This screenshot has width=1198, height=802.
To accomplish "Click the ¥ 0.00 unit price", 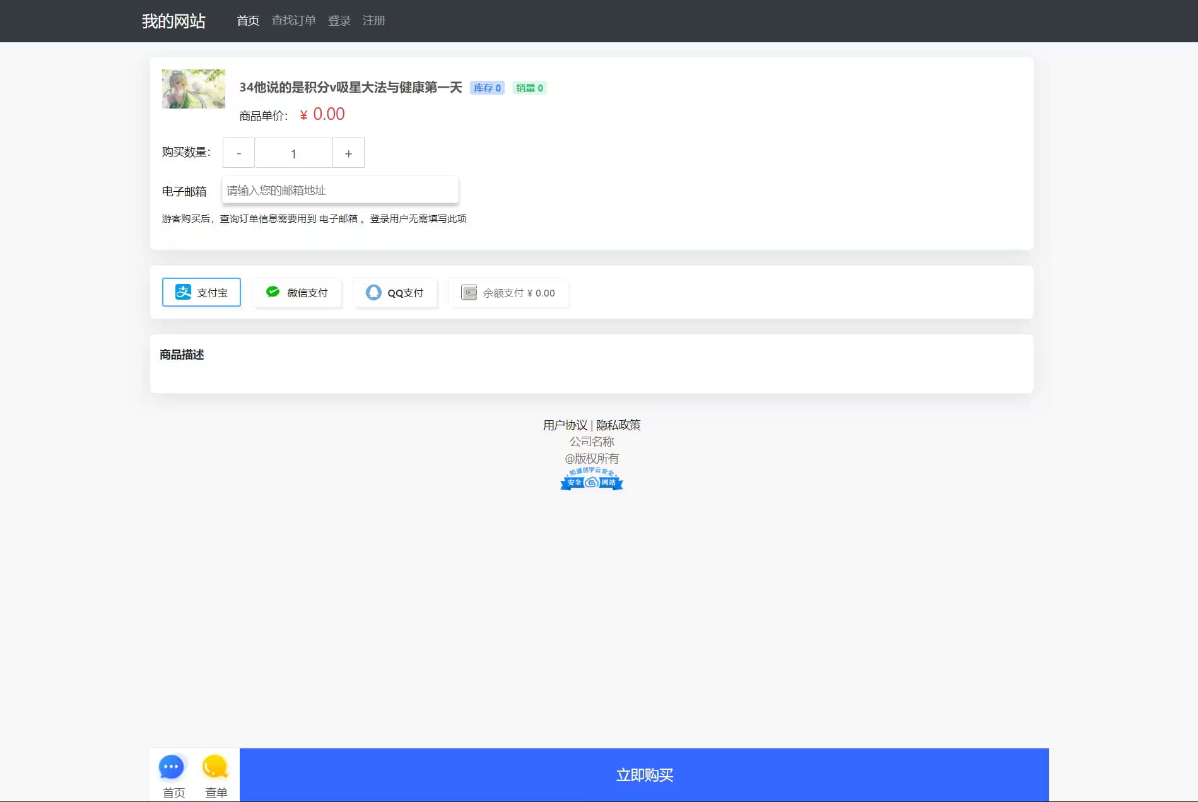I will (322, 114).
